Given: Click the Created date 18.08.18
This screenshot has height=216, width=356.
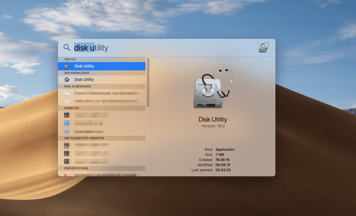Looking at the screenshot, I should 222,160.
